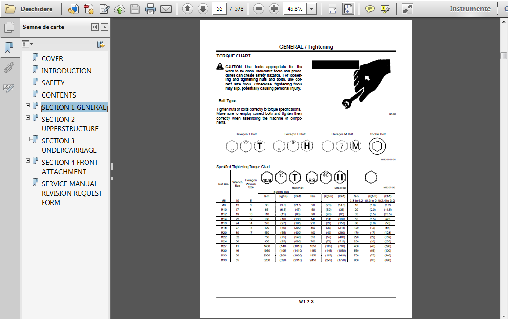Click the save floppy disk icon
508x319 pixels.
pyautogui.click(x=135, y=9)
